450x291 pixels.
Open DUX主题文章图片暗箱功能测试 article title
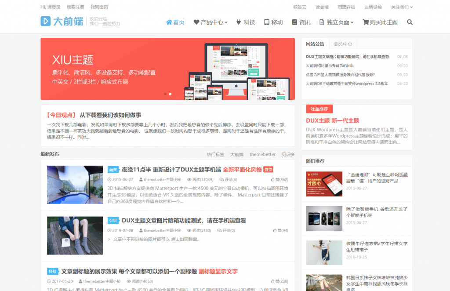click(x=184, y=220)
